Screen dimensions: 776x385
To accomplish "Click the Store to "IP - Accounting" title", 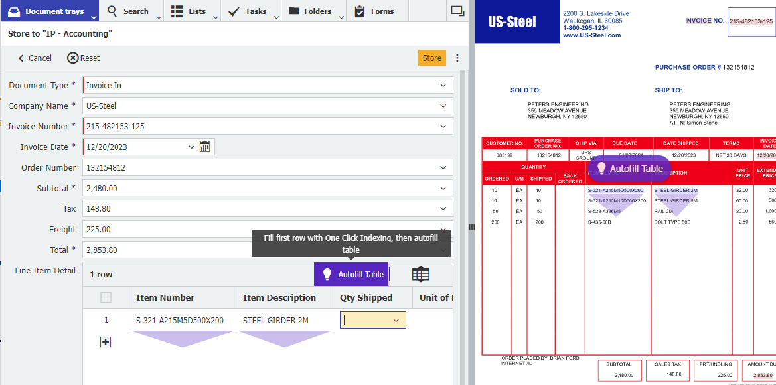I will [60, 34].
